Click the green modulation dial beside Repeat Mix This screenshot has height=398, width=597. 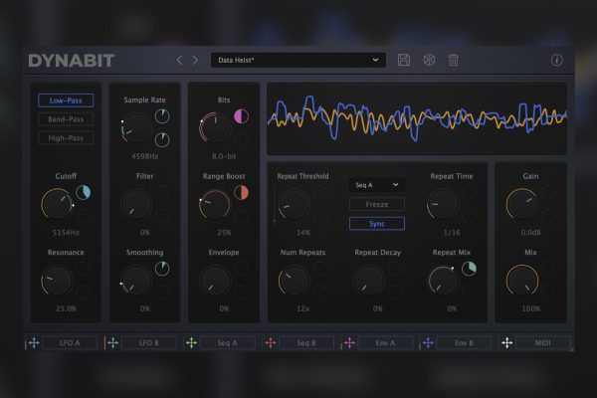pyautogui.click(x=469, y=269)
